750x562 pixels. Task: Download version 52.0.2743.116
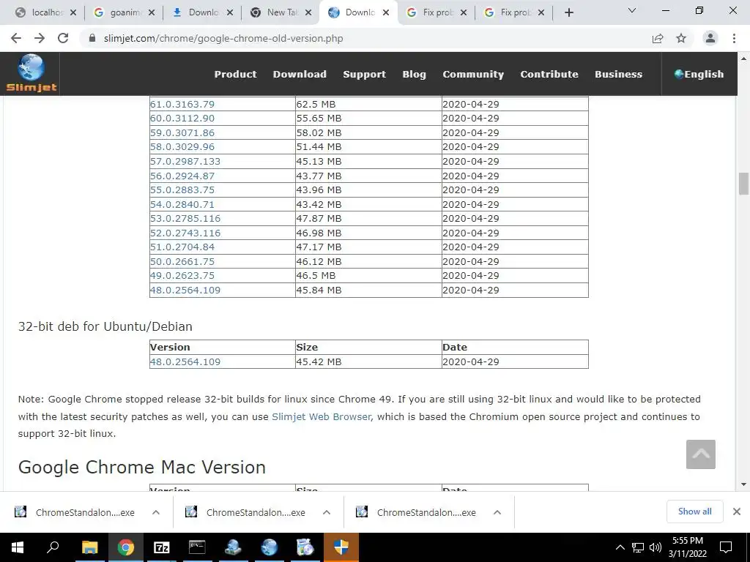coord(185,233)
